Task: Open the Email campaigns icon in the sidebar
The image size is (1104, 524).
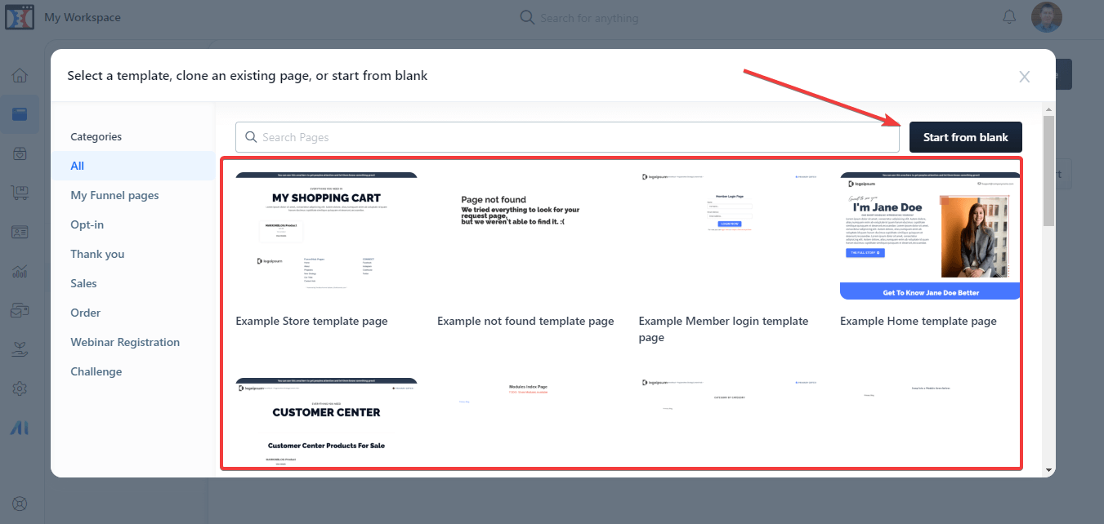Action: click(x=20, y=309)
